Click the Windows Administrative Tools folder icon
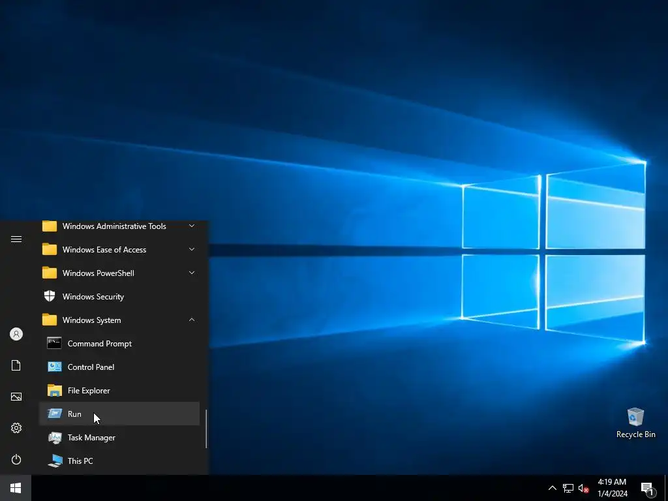Viewport: 668px width, 501px height. pos(50,226)
